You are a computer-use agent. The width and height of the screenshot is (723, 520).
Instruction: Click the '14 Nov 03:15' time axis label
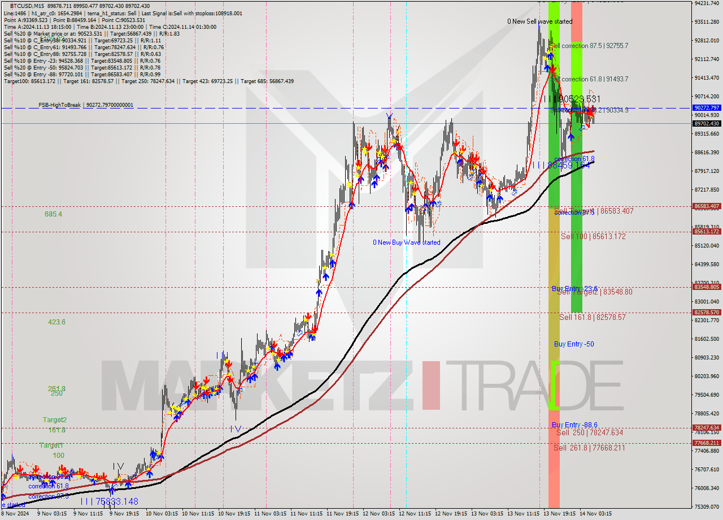click(x=596, y=514)
